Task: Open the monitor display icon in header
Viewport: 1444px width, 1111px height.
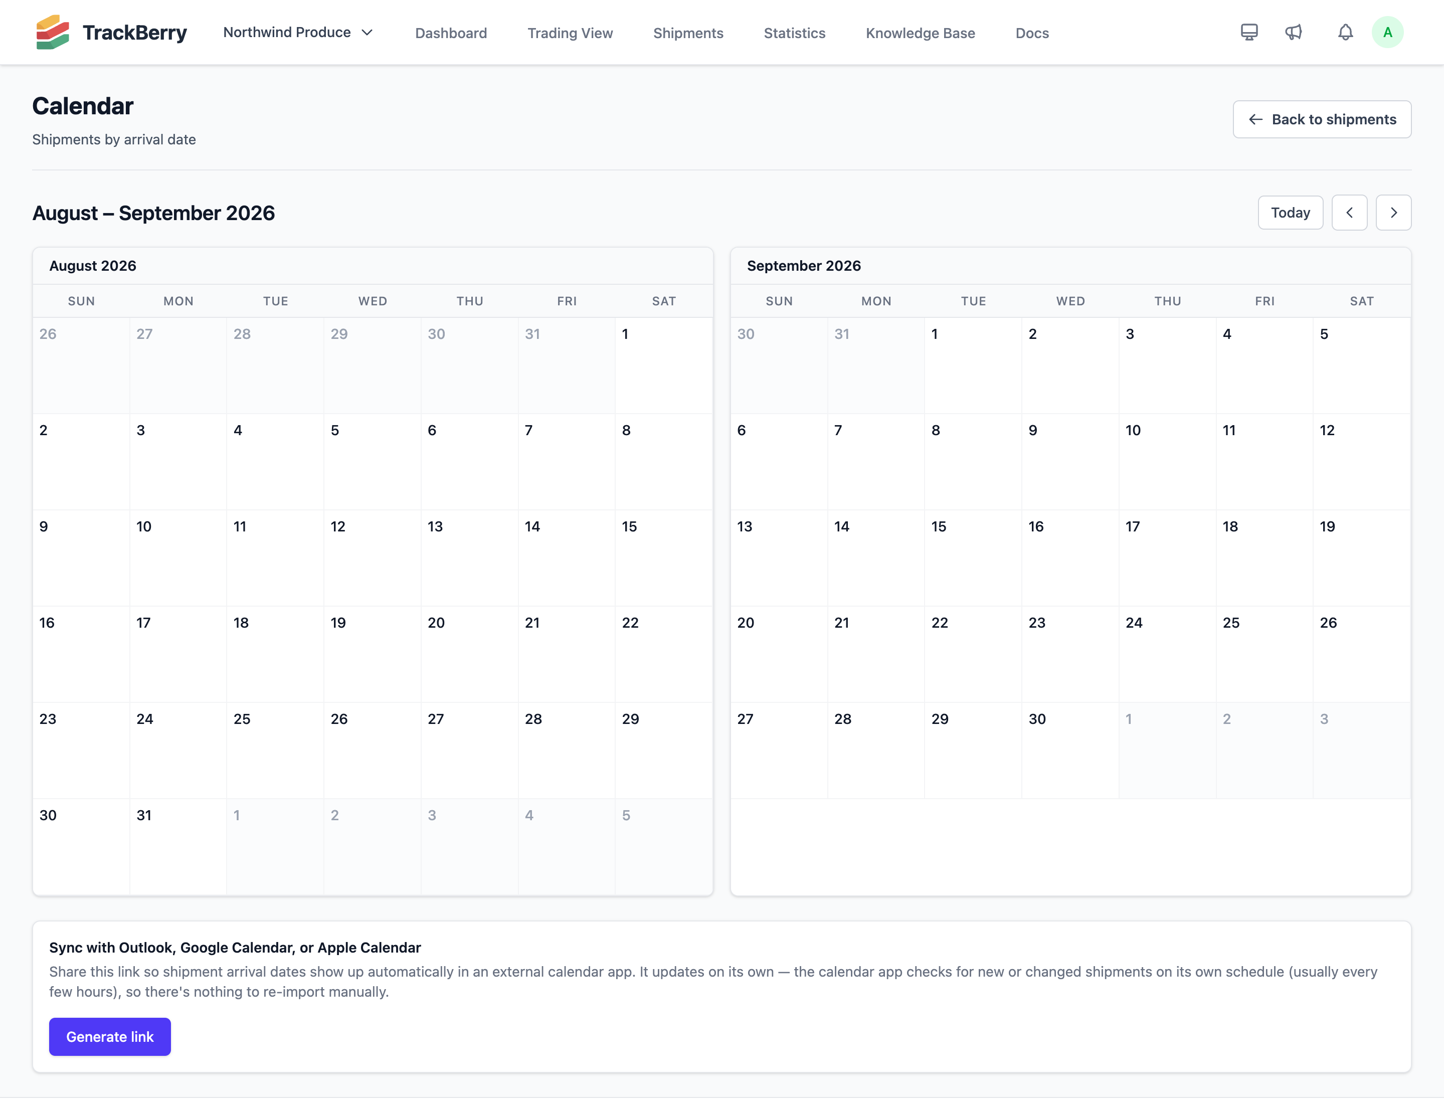Action: tap(1249, 32)
